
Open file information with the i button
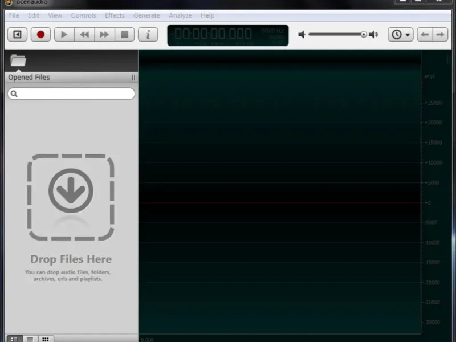tap(148, 35)
